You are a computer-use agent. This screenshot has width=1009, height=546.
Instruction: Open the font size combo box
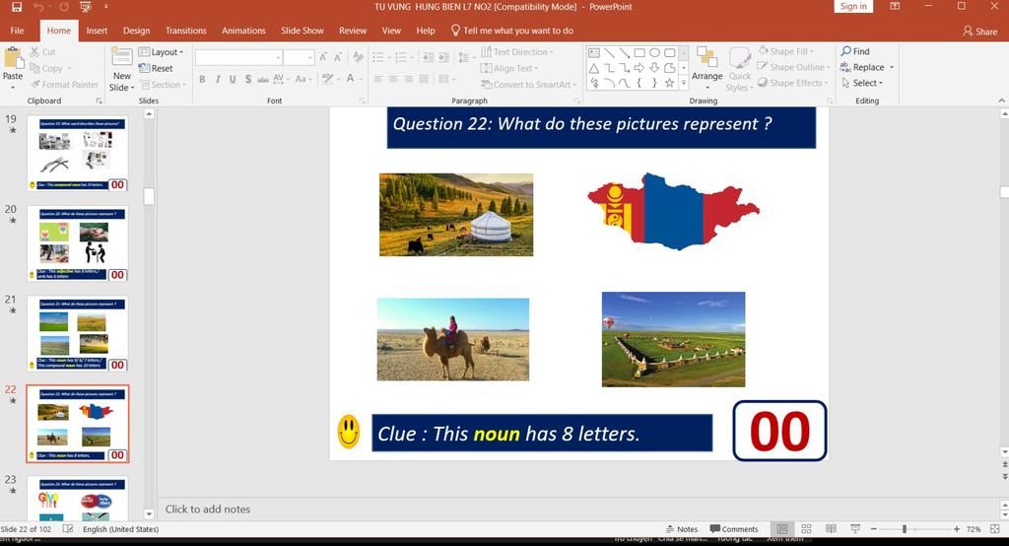pyautogui.click(x=299, y=57)
